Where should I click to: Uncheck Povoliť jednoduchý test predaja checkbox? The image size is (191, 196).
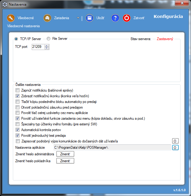[17, 135]
